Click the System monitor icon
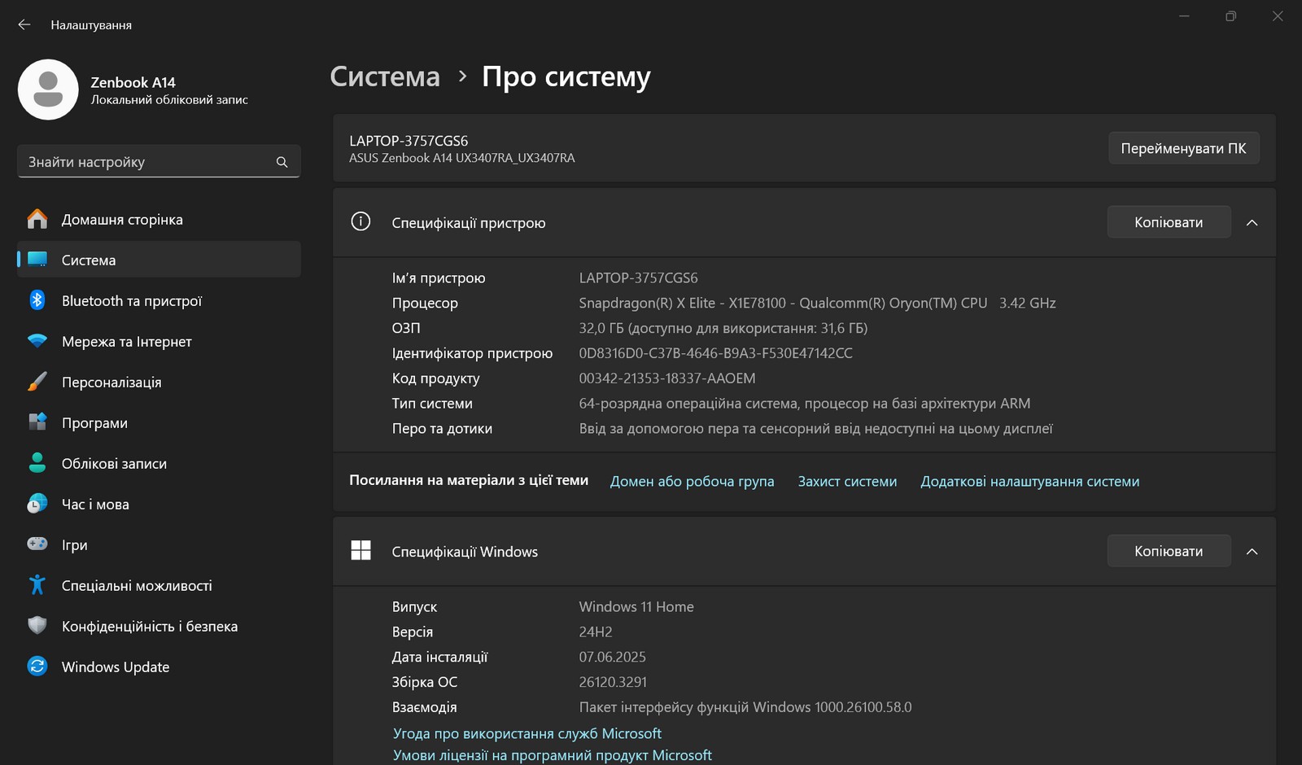The image size is (1302, 765). tap(37, 260)
